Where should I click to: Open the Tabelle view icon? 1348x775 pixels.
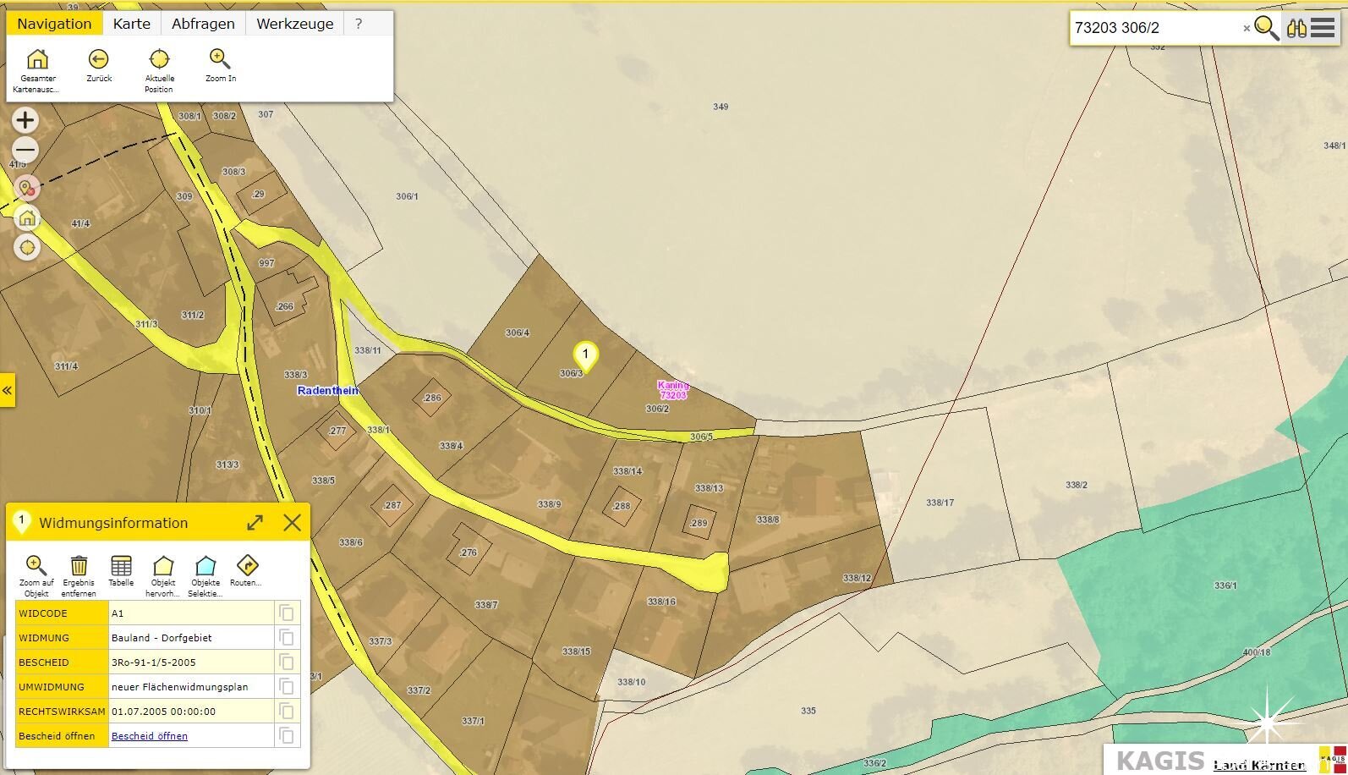pyautogui.click(x=121, y=566)
